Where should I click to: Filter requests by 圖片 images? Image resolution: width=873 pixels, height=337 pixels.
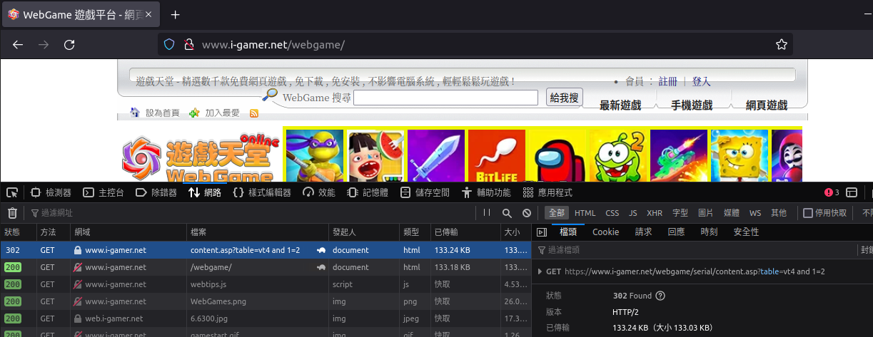[x=705, y=213]
